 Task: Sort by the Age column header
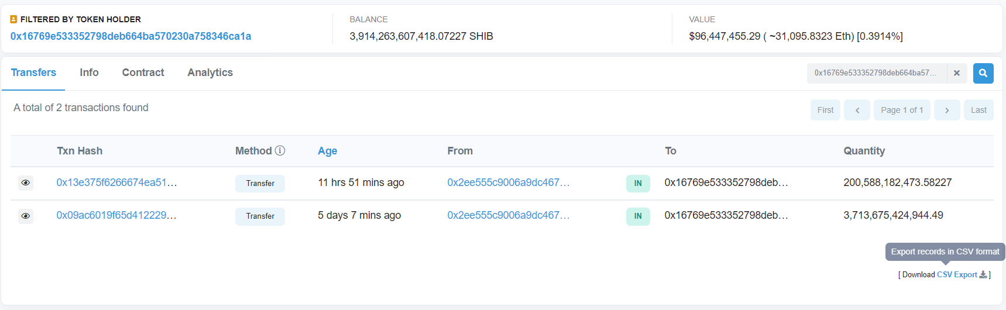point(327,151)
